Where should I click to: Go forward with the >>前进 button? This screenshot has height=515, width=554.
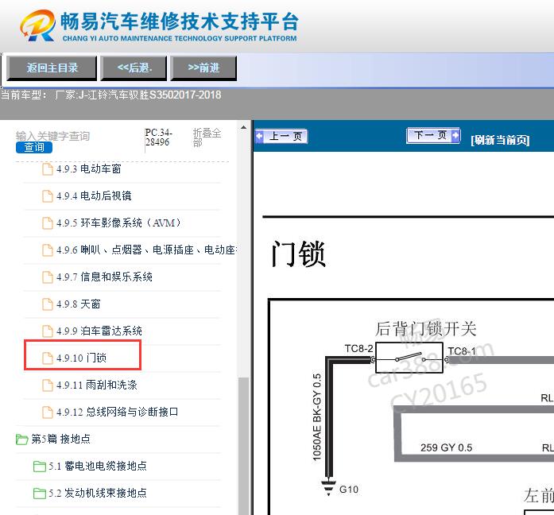pos(203,68)
